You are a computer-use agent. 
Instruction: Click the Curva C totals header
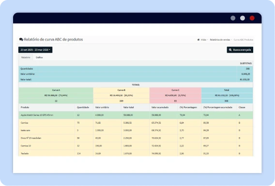click(x=175, y=90)
